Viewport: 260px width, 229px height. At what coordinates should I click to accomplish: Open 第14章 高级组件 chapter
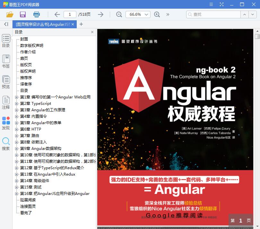pos(35,181)
